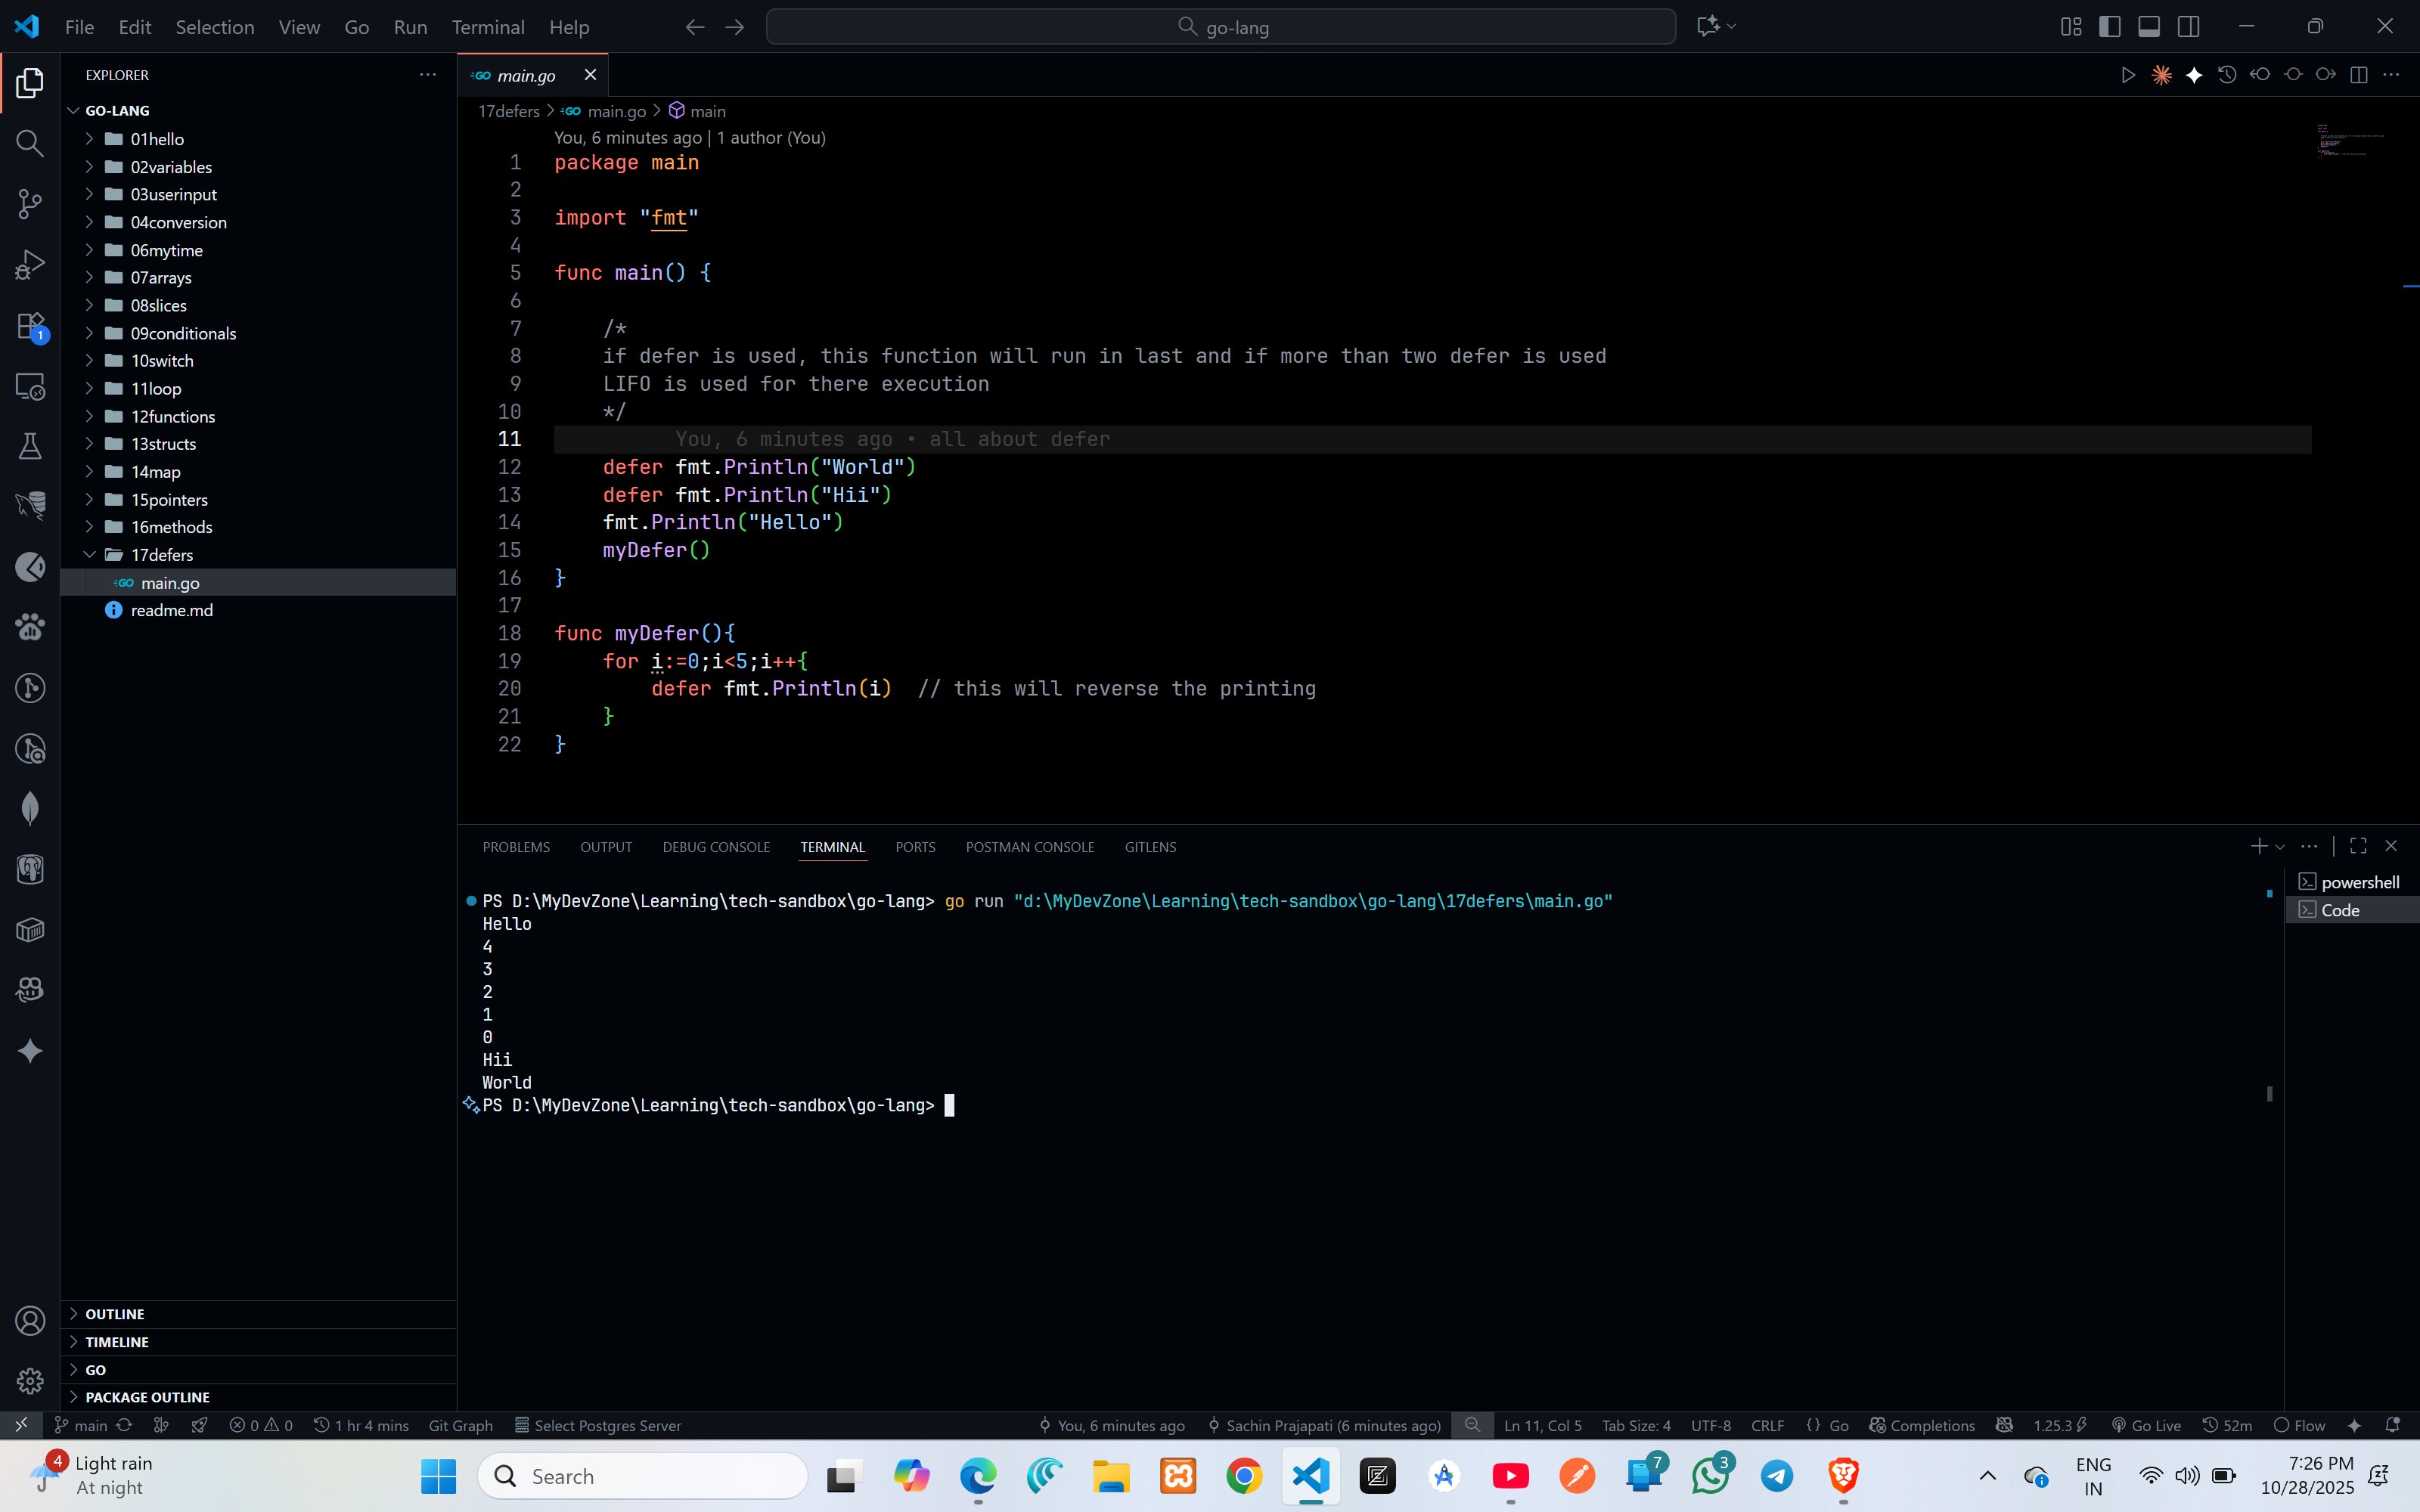Viewport: 2420px width, 1512px height.
Task: Open the Manage gear icon
Action: tap(30, 1381)
